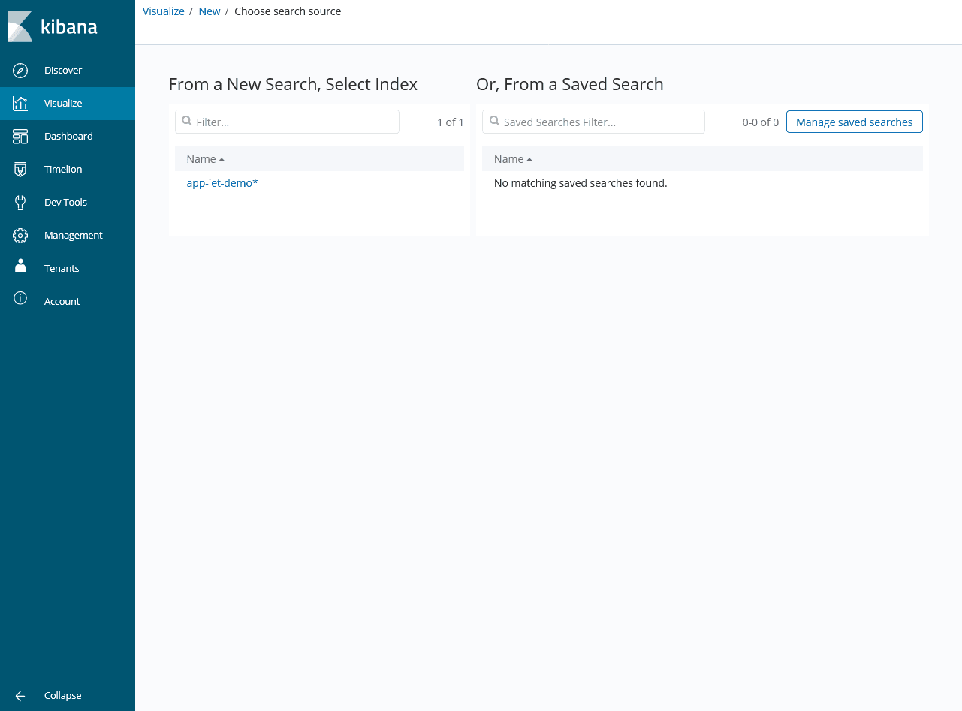Sort index list by Name column
The image size is (962, 711).
coord(205,159)
